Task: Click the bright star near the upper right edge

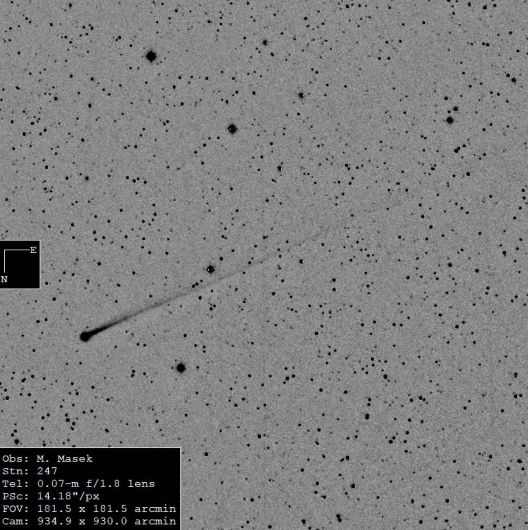Action: click(x=450, y=120)
